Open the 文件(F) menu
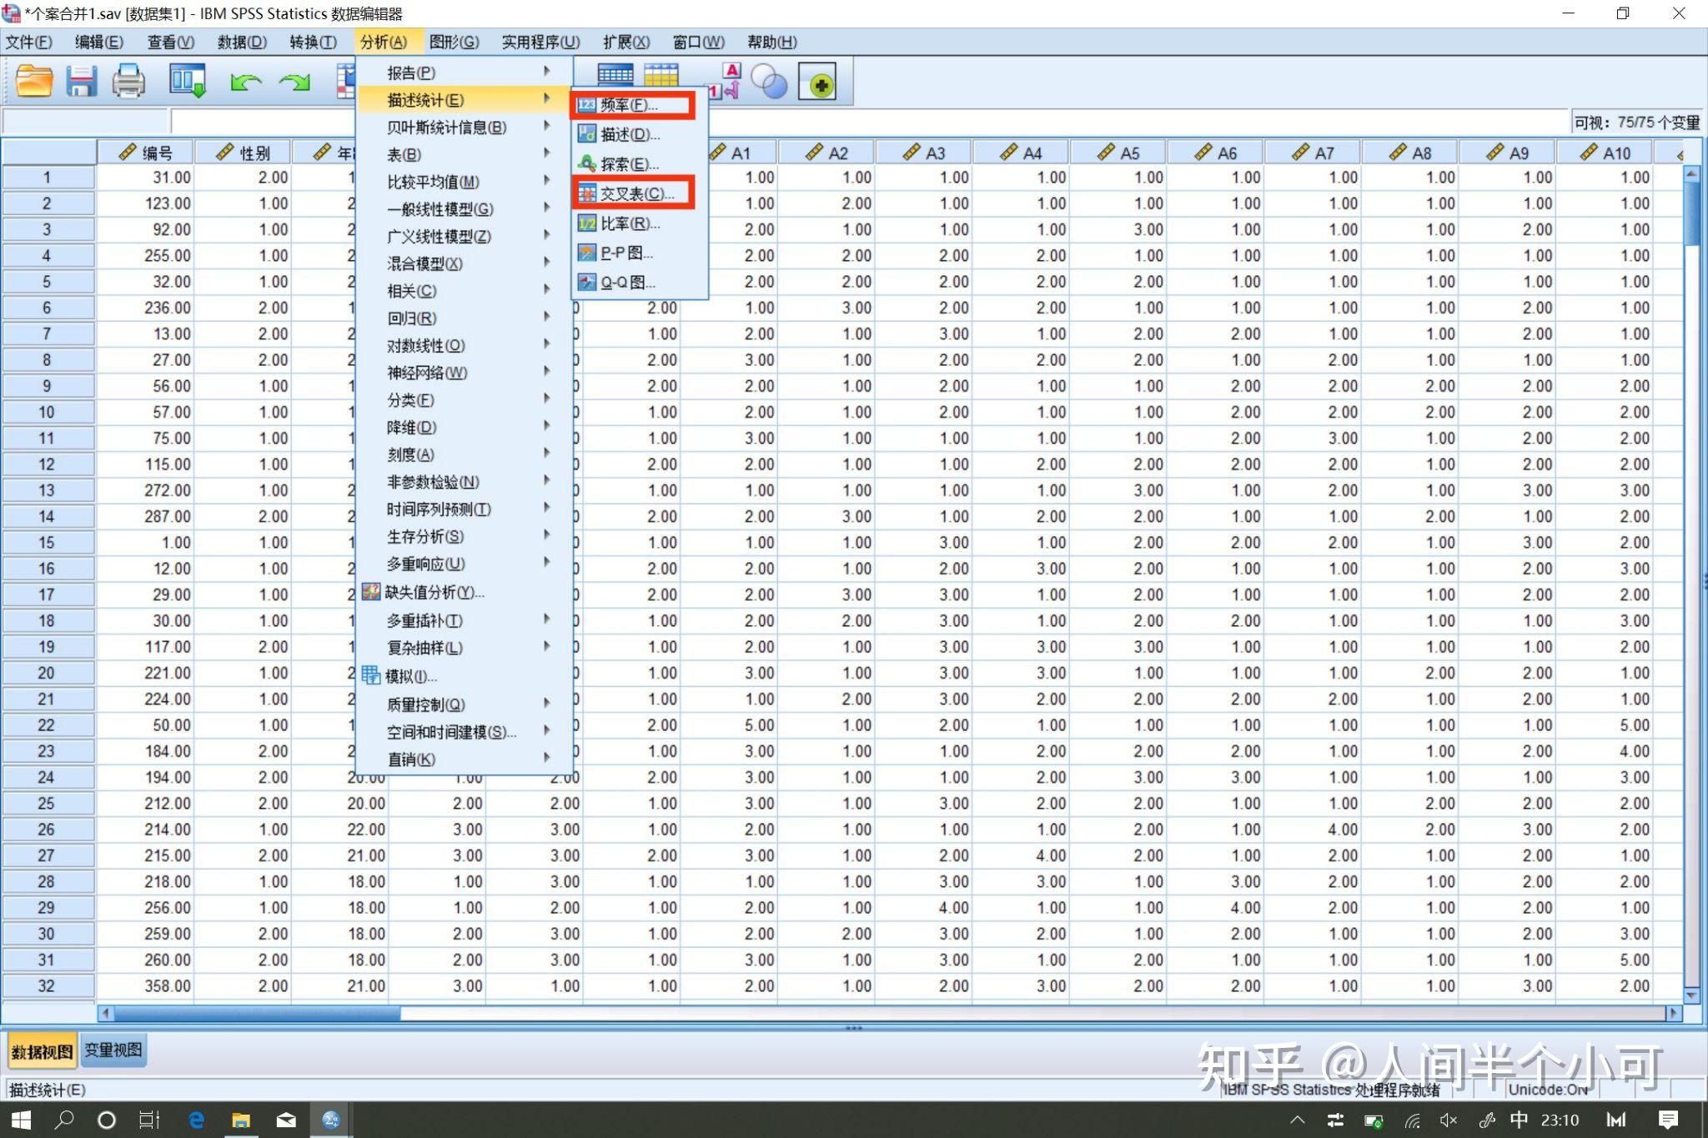Image resolution: width=1708 pixels, height=1138 pixels. (29, 42)
